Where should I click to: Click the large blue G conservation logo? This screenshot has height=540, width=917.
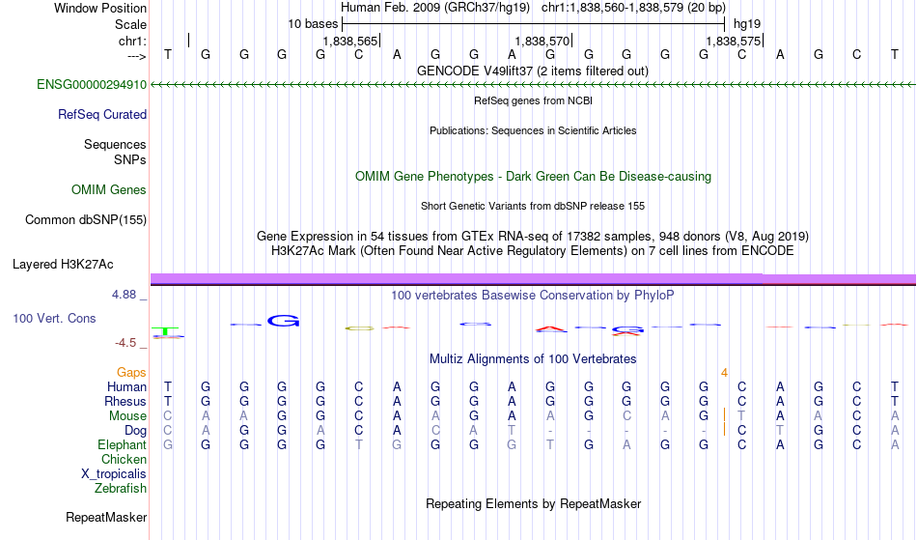point(284,321)
